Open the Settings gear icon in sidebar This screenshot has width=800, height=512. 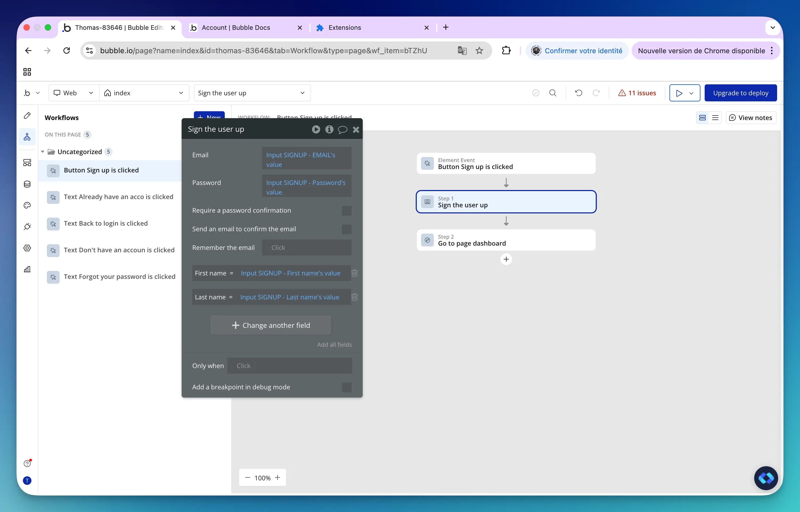(27, 248)
